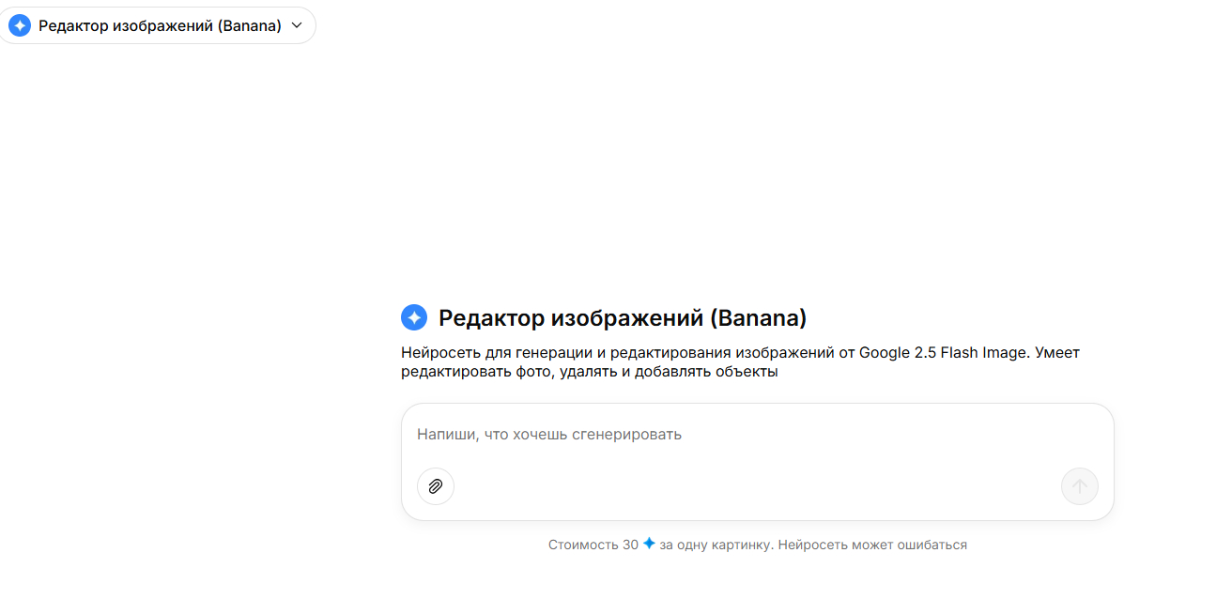Image resolution: width=1232 pixels, height=599 pixels.
Task: Click the large blue sparkle icon beside the heading
Action: click(x=414, y=318)
